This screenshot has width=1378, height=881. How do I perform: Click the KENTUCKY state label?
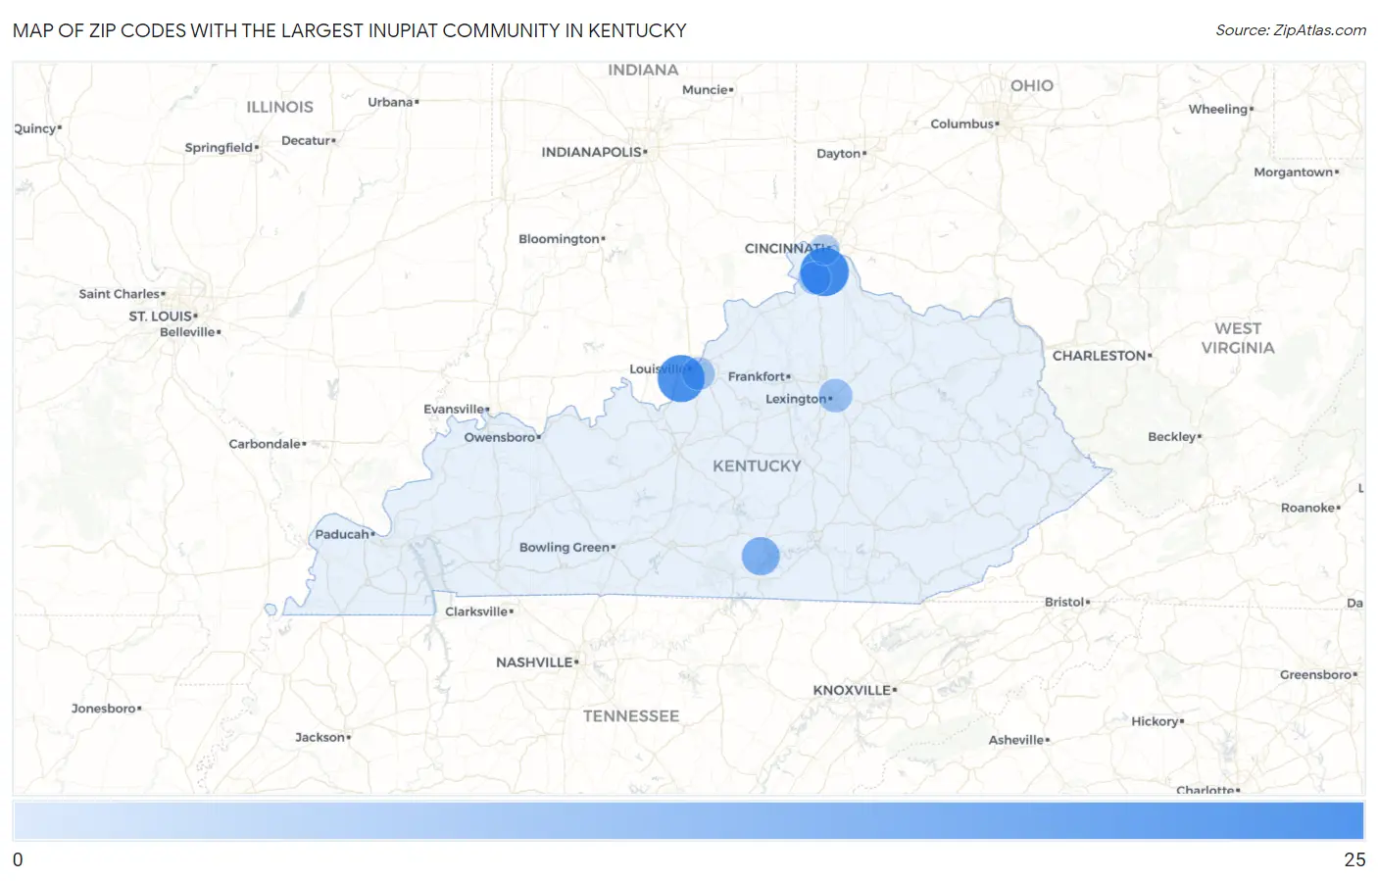(757, 465)
